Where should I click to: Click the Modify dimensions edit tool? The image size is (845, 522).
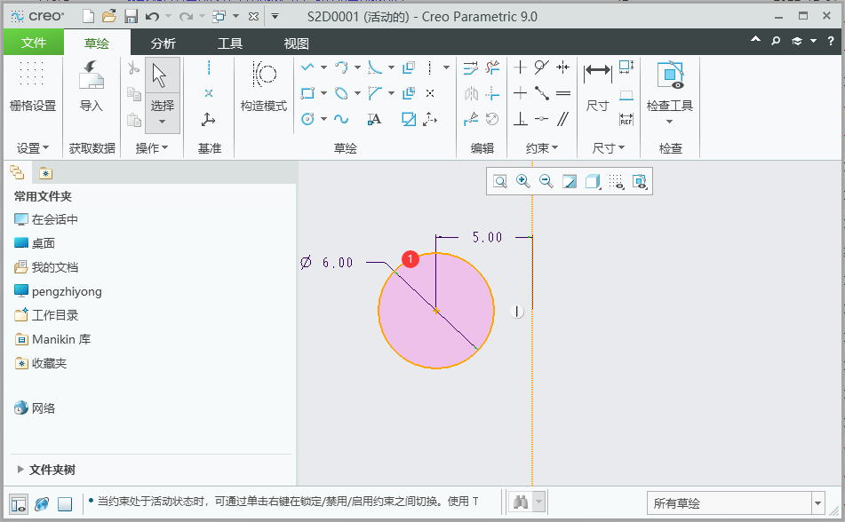(x=470, y=67)
